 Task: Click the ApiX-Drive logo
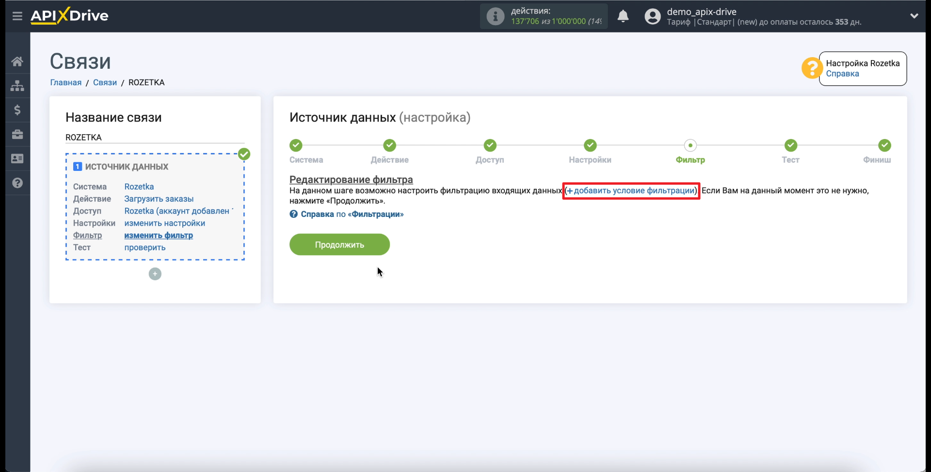point(69,15)
